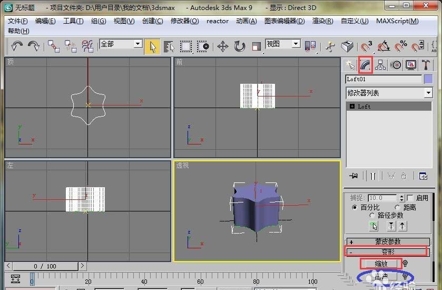Toggle the pin stack icon
Viewport: 442px width, 290px height.
pos(353,176)
